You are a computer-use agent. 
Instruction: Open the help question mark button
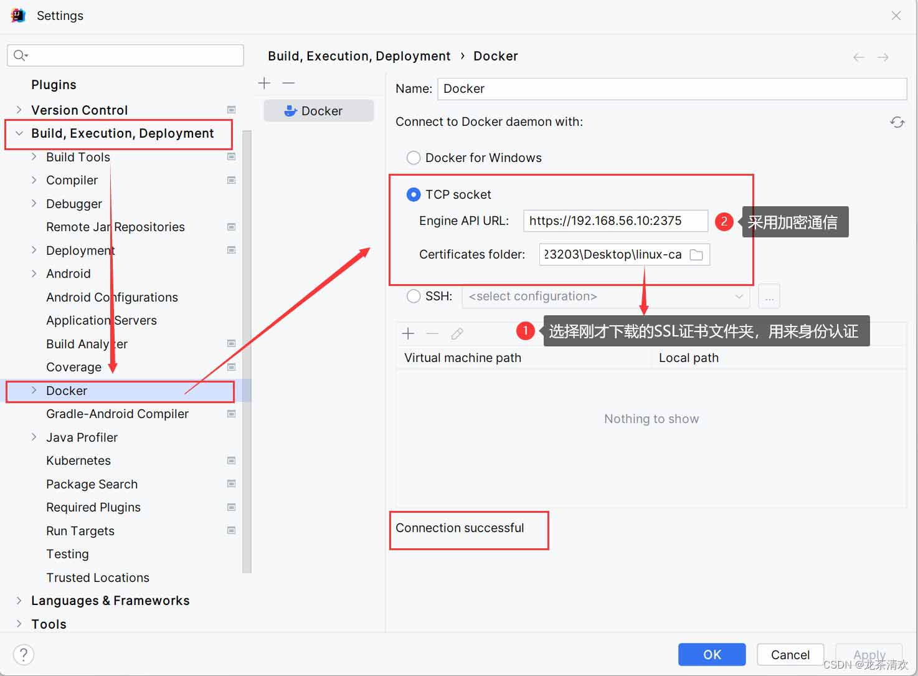pyautogui.click(x=24, y=654)
